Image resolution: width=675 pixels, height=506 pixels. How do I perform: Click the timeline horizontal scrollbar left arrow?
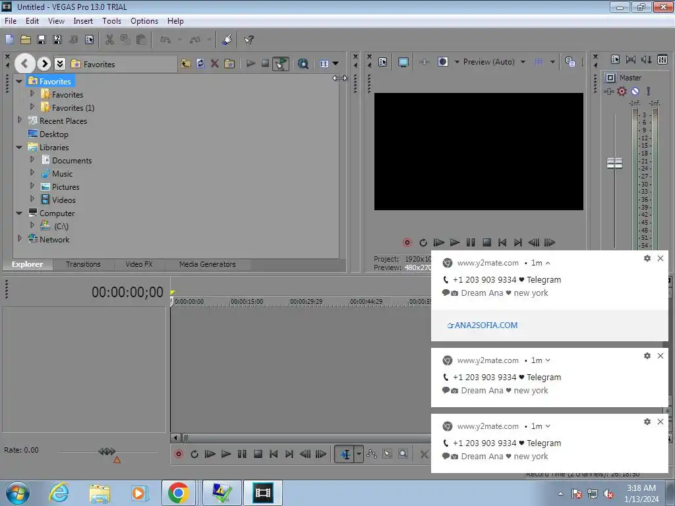175,438
